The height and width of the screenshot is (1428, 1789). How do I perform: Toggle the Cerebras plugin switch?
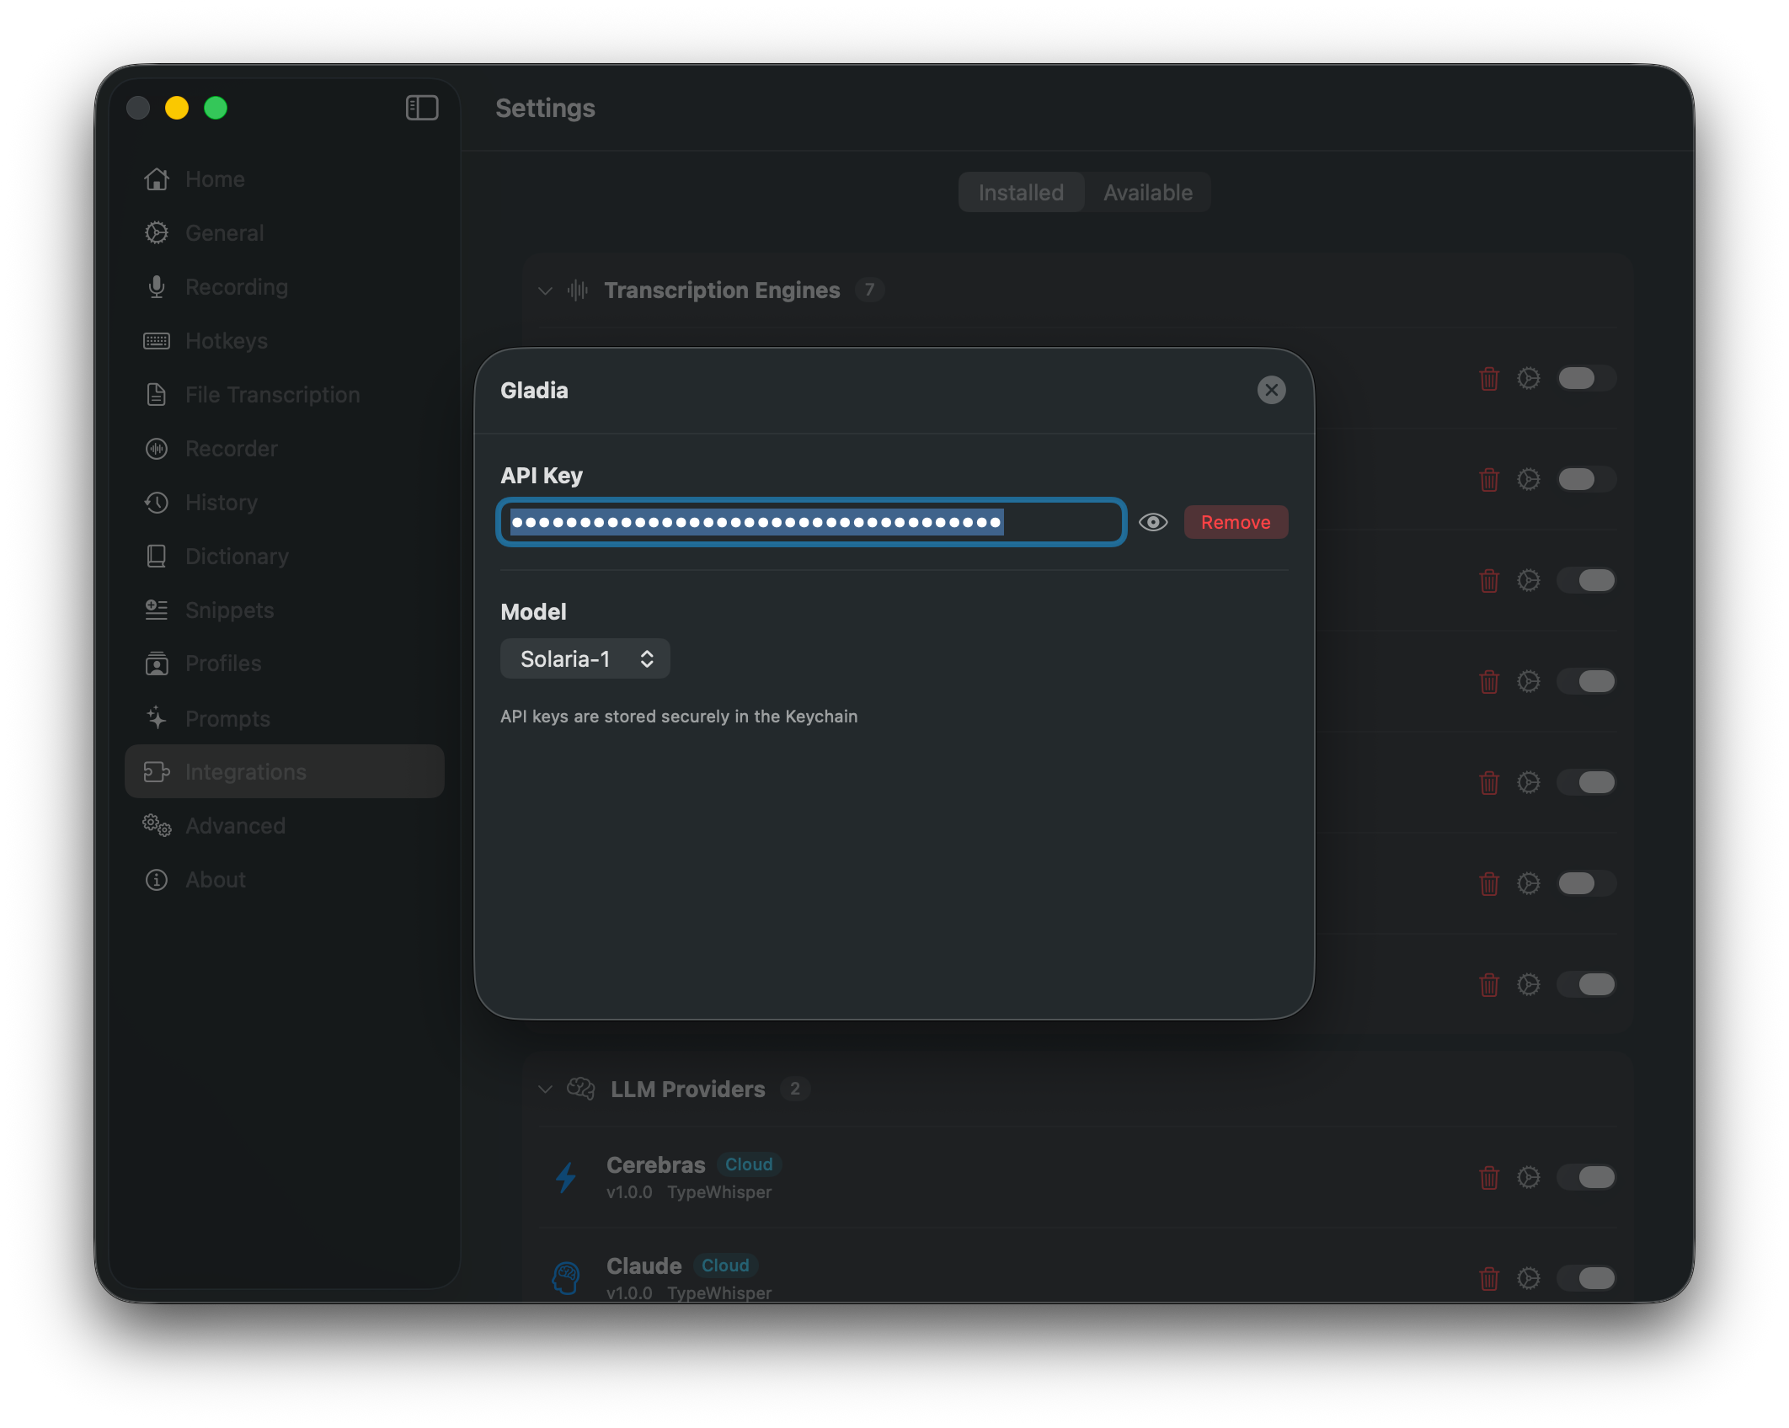pos(1585,1177)
